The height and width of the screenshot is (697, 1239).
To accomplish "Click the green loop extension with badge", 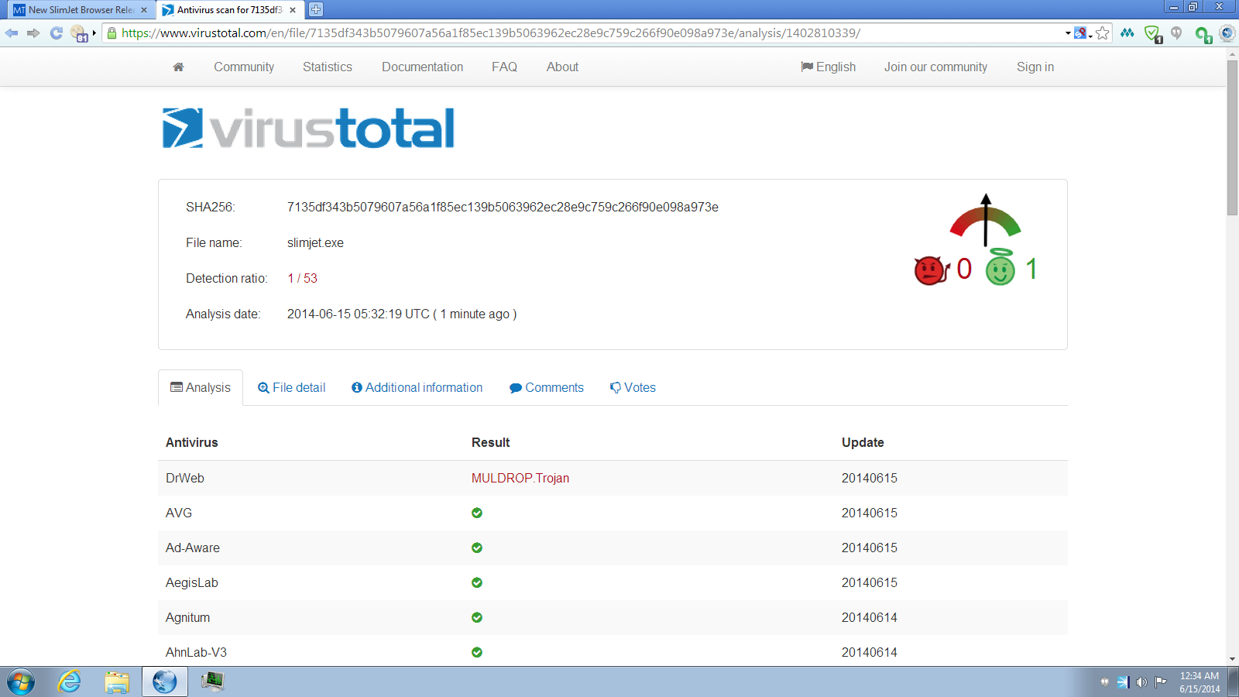I will 1203,35.
